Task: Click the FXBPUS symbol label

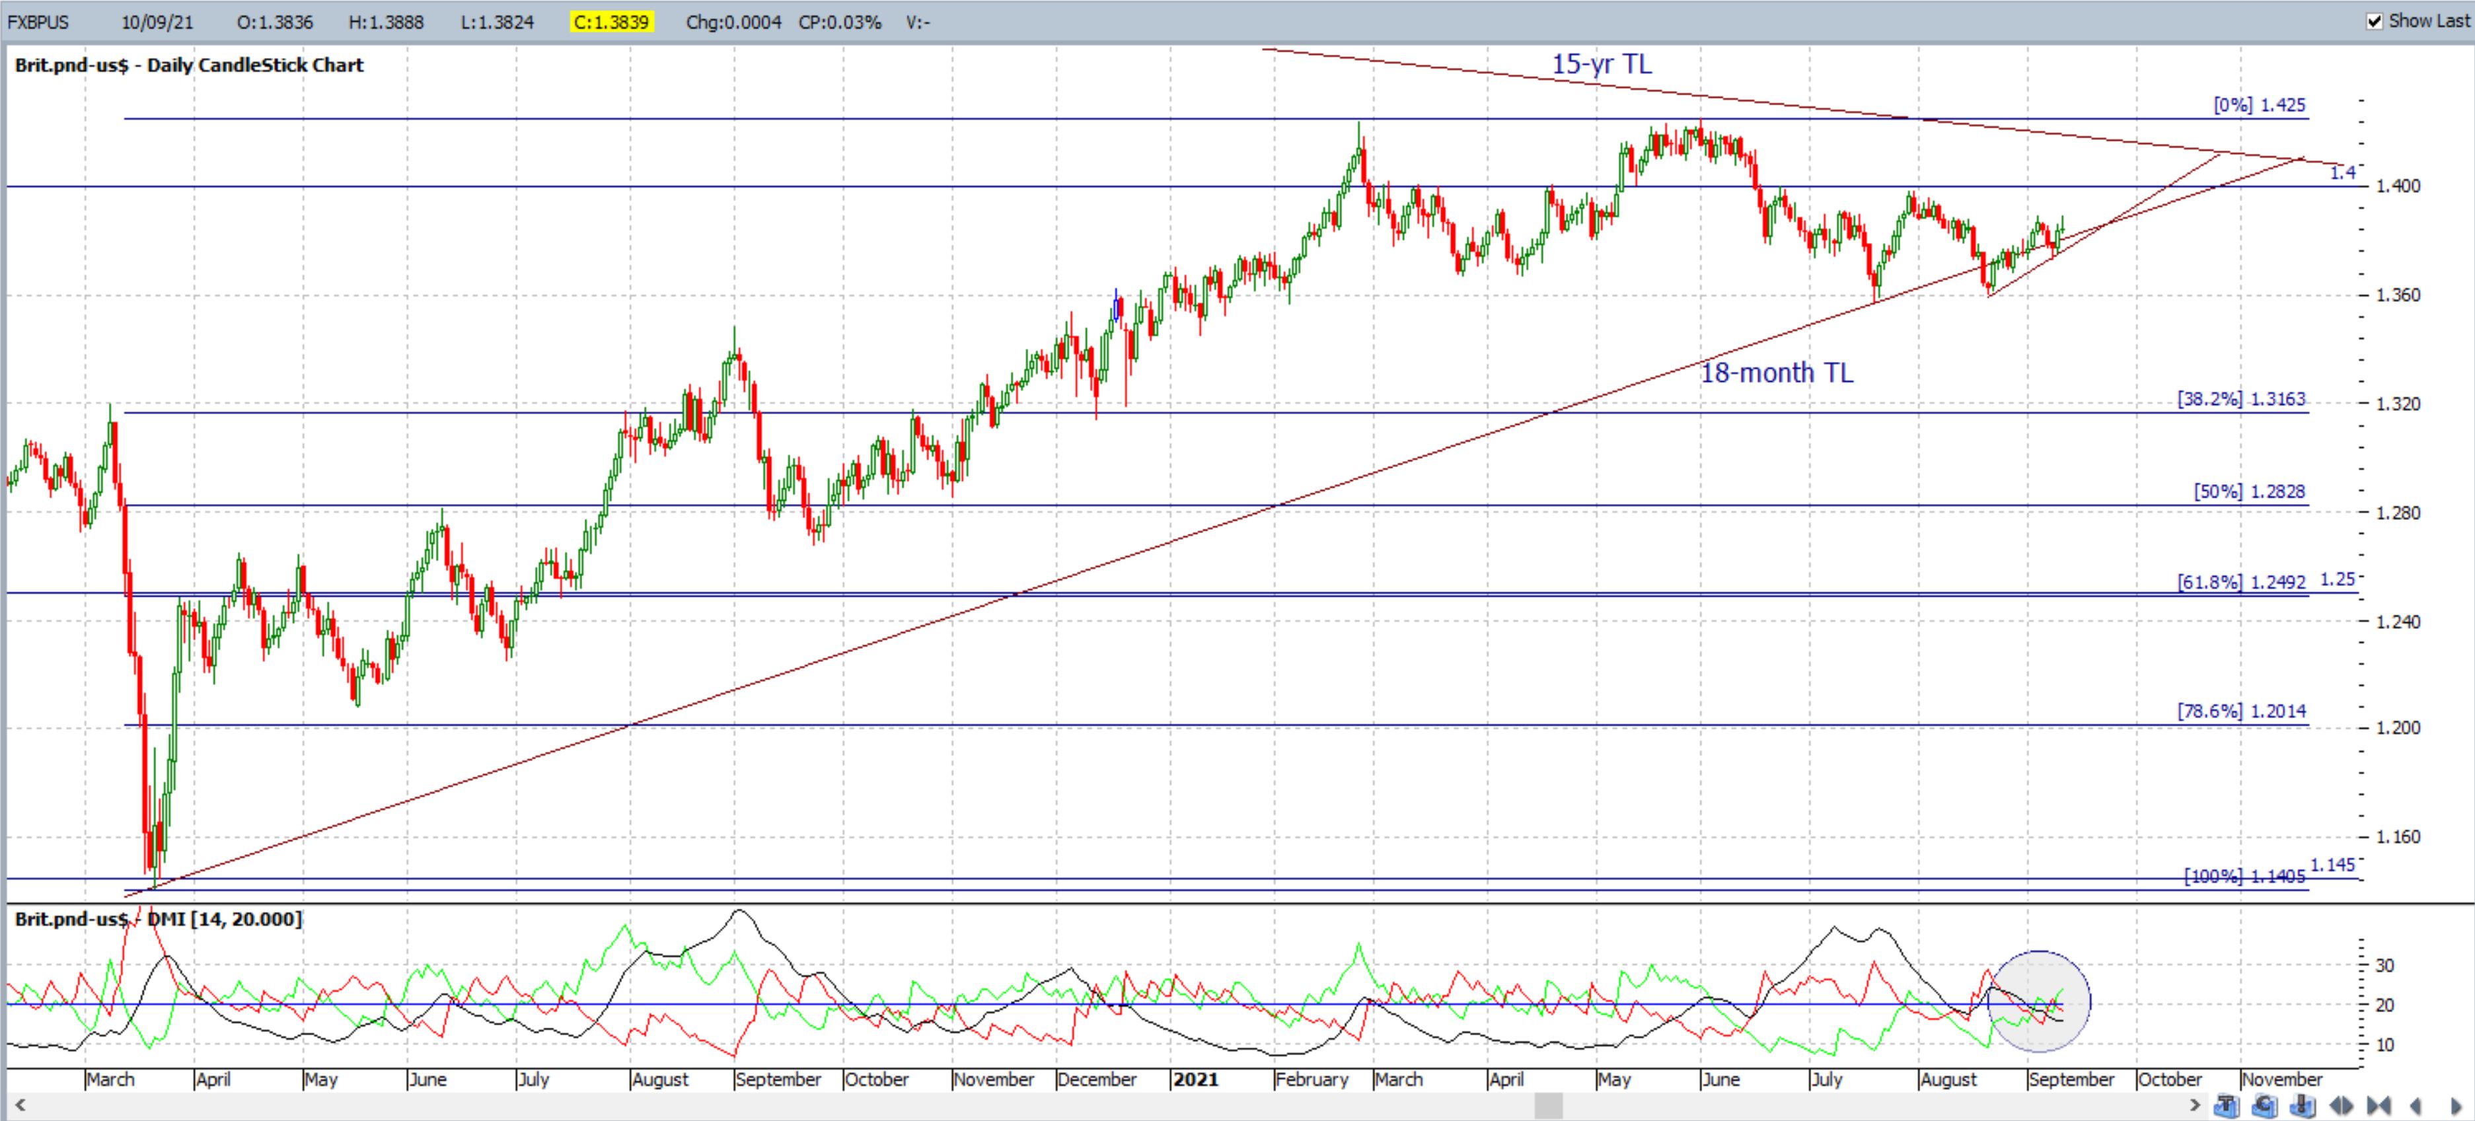Action: [x=38, y=22]
